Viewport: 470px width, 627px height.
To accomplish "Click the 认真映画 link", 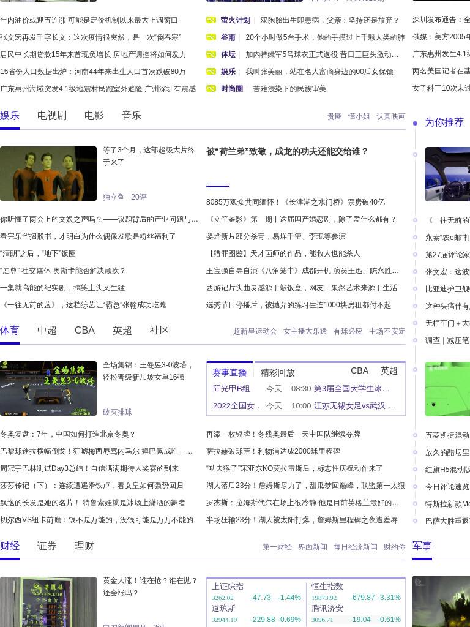I will [391, 116].
